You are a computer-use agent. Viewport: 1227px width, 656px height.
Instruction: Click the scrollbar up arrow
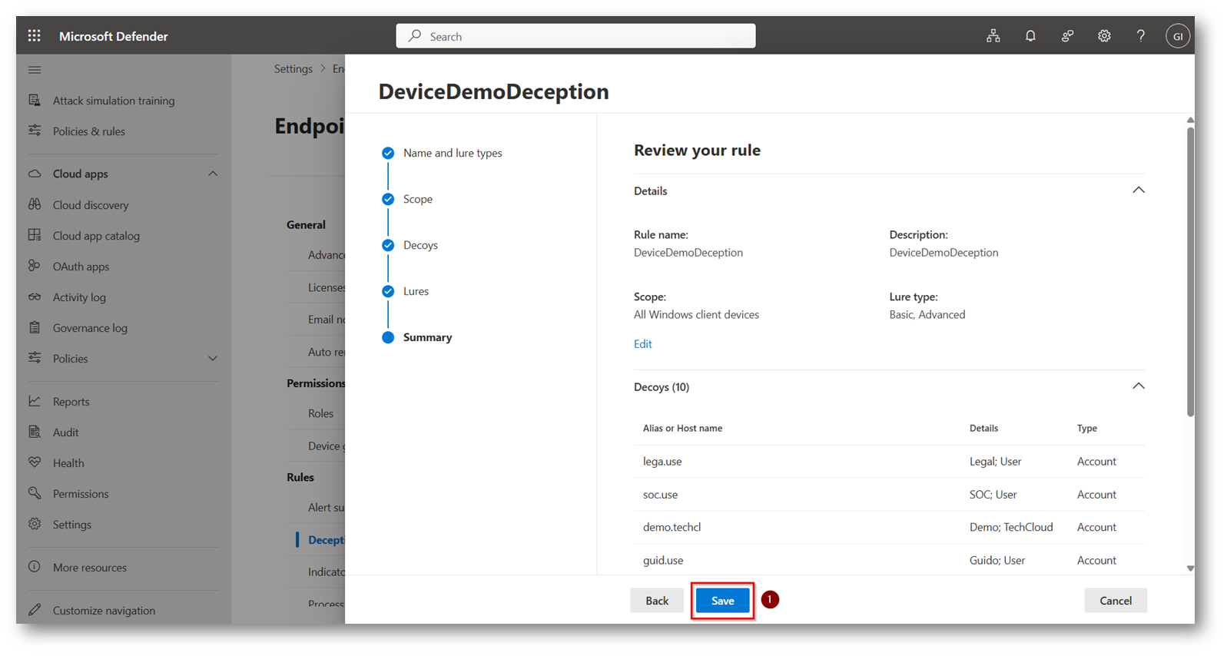click(x=1190, y=120)
